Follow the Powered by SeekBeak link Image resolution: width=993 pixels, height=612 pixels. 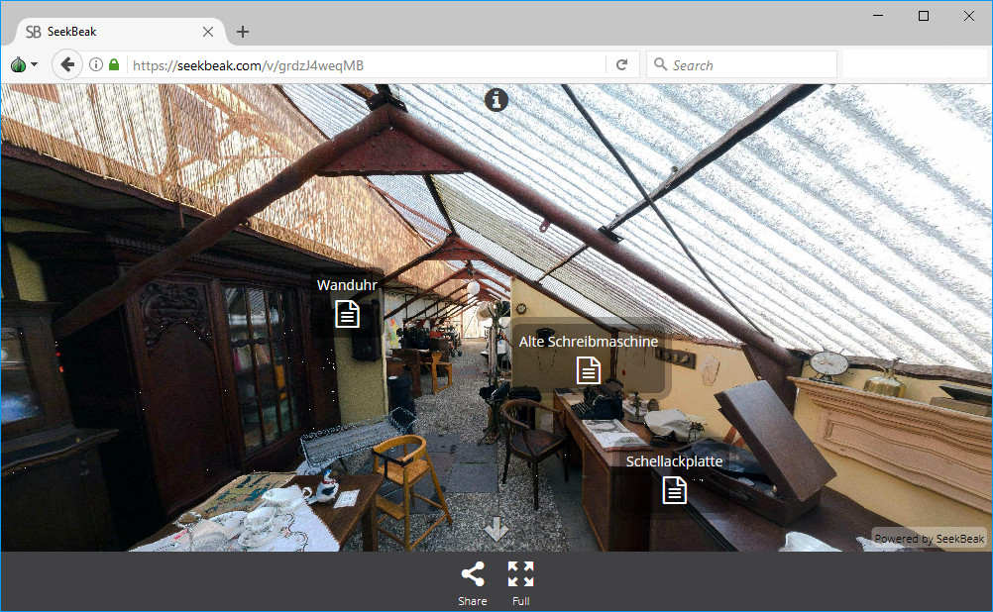pyautogui.click(x=929, y=539)
